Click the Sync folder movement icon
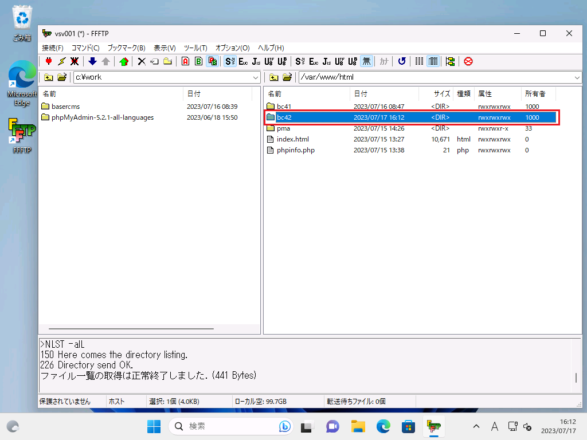The image size is (587, 440). pyautogui.click(x=450, y=61)
